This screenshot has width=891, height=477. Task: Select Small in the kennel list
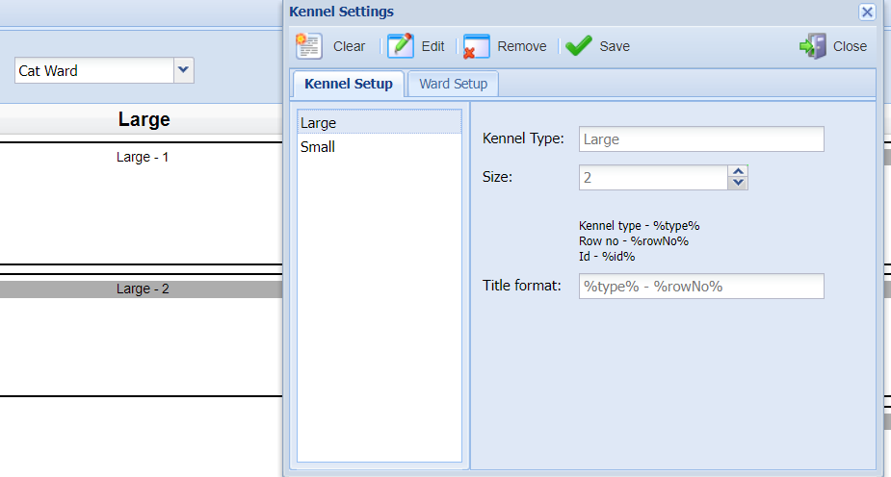tap(379, 147)
